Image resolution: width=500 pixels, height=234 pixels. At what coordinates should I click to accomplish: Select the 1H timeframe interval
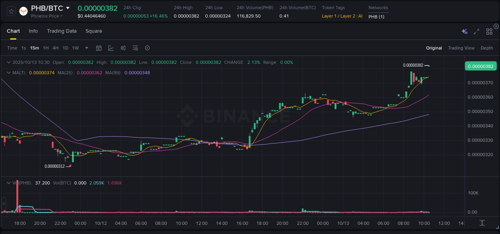point(46,48)
